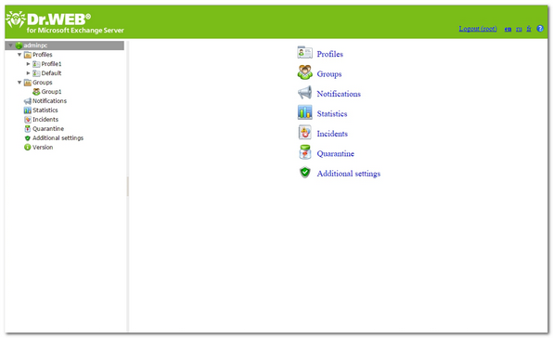Switch language to Russian via ru link
This screenshot has width=553, height=338.
pos(519,29)
